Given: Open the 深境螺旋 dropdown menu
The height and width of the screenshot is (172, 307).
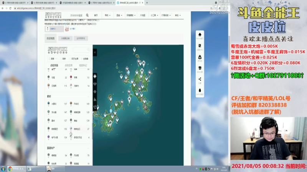Looking at the screenshot, I should 131,15.
